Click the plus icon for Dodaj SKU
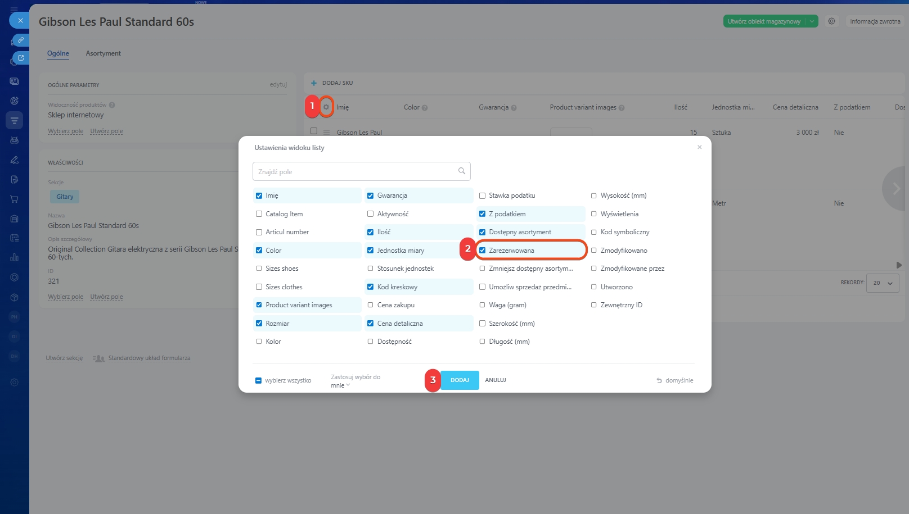This screenshot has width=909, height=514. (314, 83)
